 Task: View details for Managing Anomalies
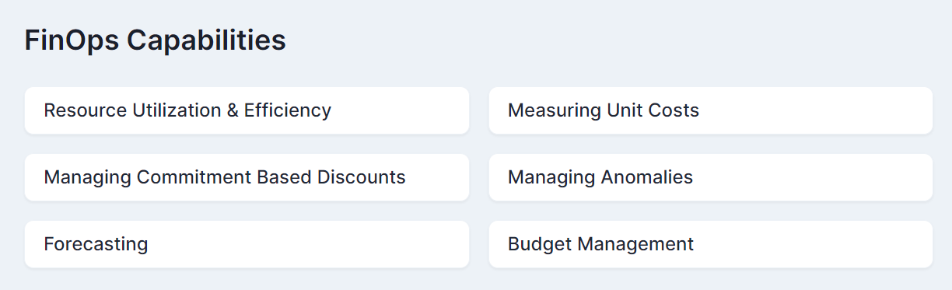(710, 177)
